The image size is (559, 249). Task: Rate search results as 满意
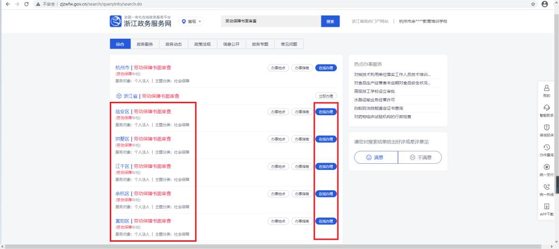pos(376,157)
